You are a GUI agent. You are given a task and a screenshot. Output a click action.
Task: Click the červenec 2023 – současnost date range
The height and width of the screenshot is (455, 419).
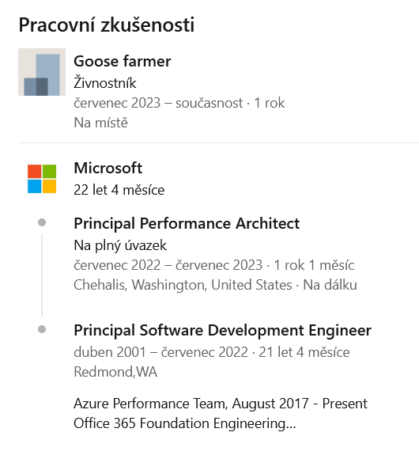(x=158, y=103)
